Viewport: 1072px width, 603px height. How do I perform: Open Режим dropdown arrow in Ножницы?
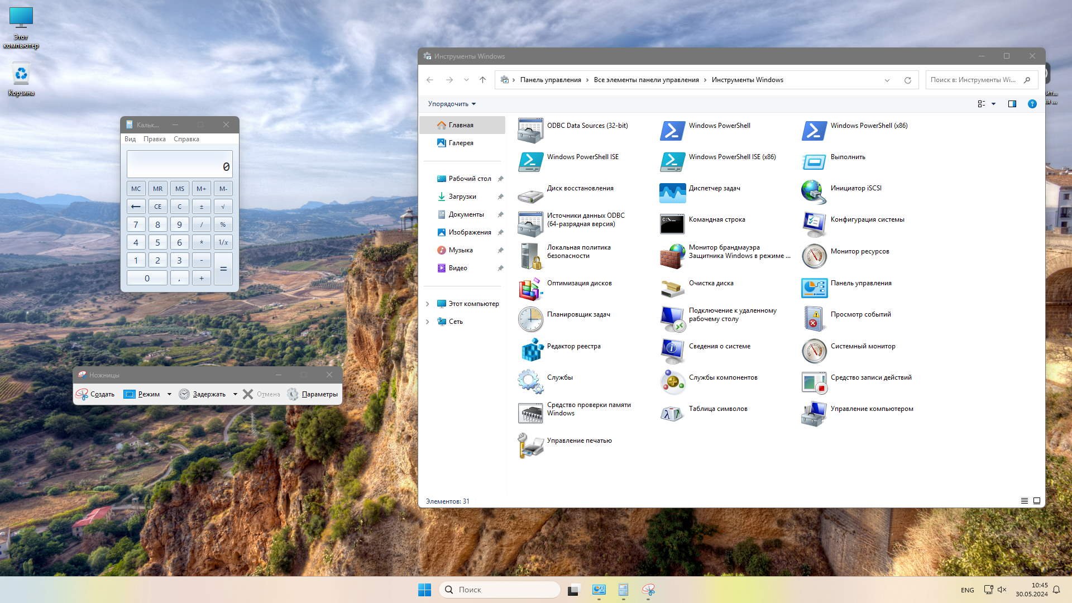pos(169,394)
